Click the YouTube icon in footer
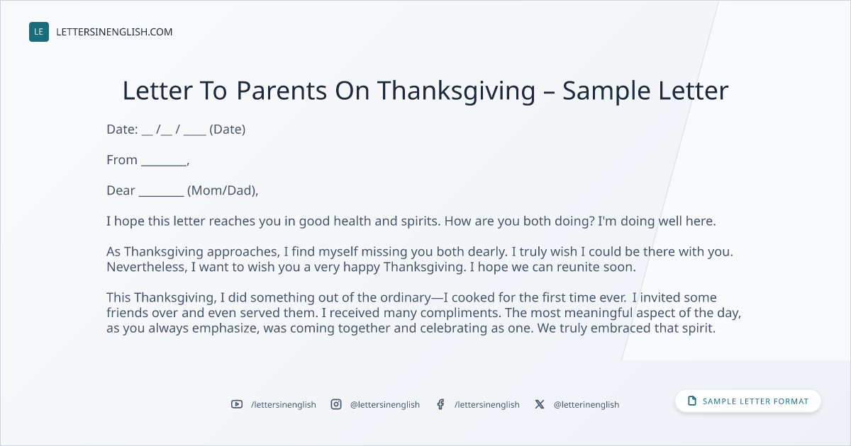This screenshot has height=446, width=851. pos(237,404)
